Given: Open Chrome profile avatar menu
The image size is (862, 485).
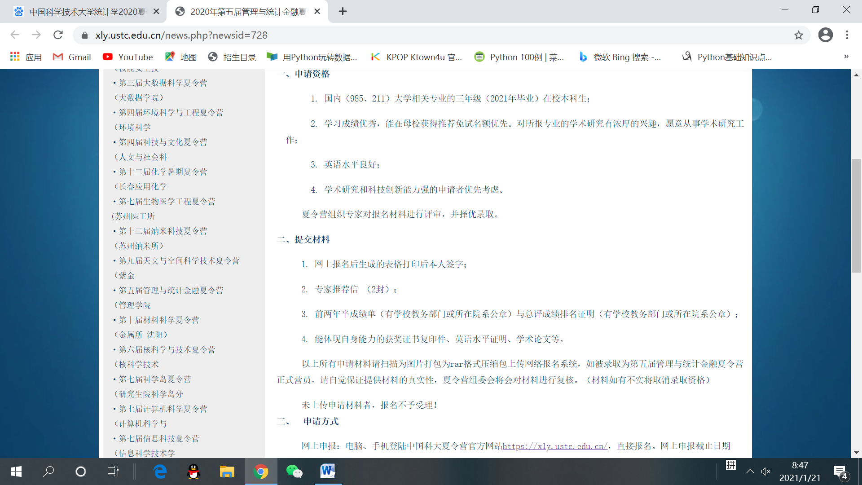Looking at the screenshot, I should (x=825, y=35).
